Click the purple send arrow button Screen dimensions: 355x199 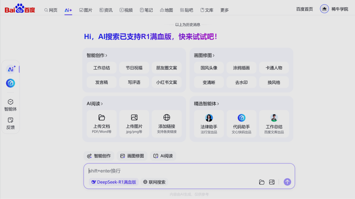pos(287,182)
